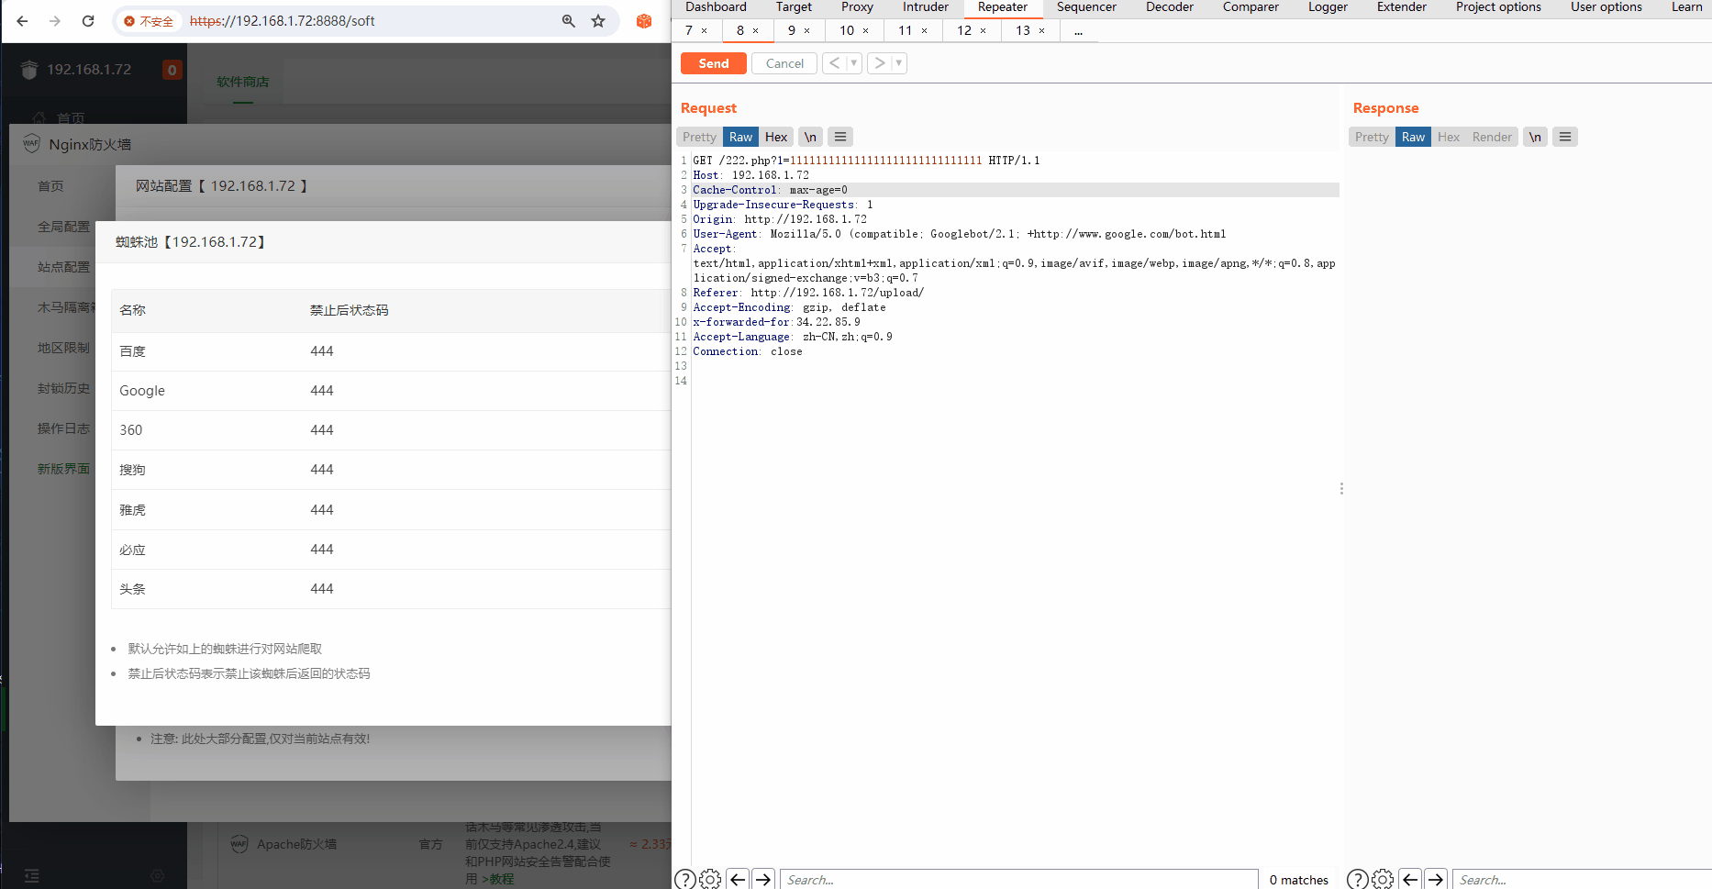Click the zoom magnifier icon in address bar
1712x889 pixels.
pos(569,21)
